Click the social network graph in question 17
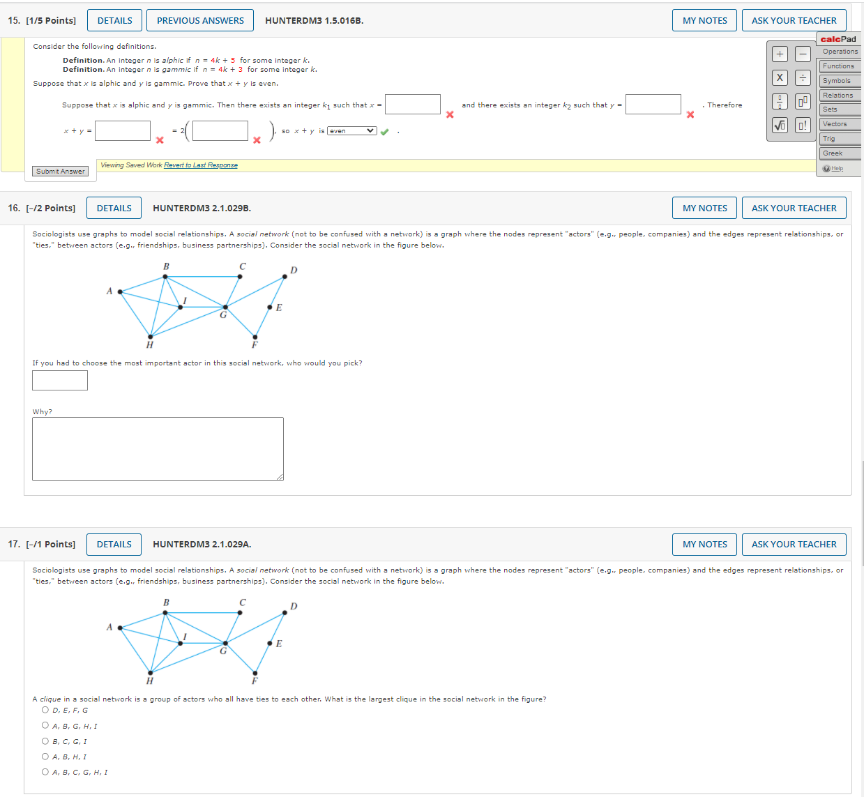The image size is (864, 797). click(x=202, y=642)
